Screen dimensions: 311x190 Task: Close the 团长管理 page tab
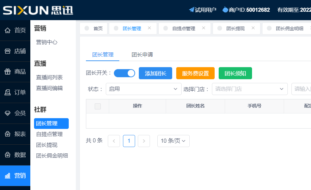[149, 28]
